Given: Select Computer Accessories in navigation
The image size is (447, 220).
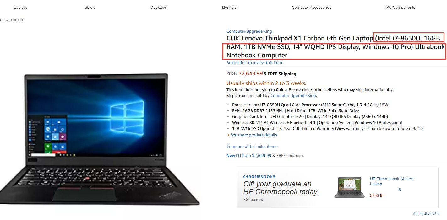Looking at the screenshot, I should click(311, 8).
